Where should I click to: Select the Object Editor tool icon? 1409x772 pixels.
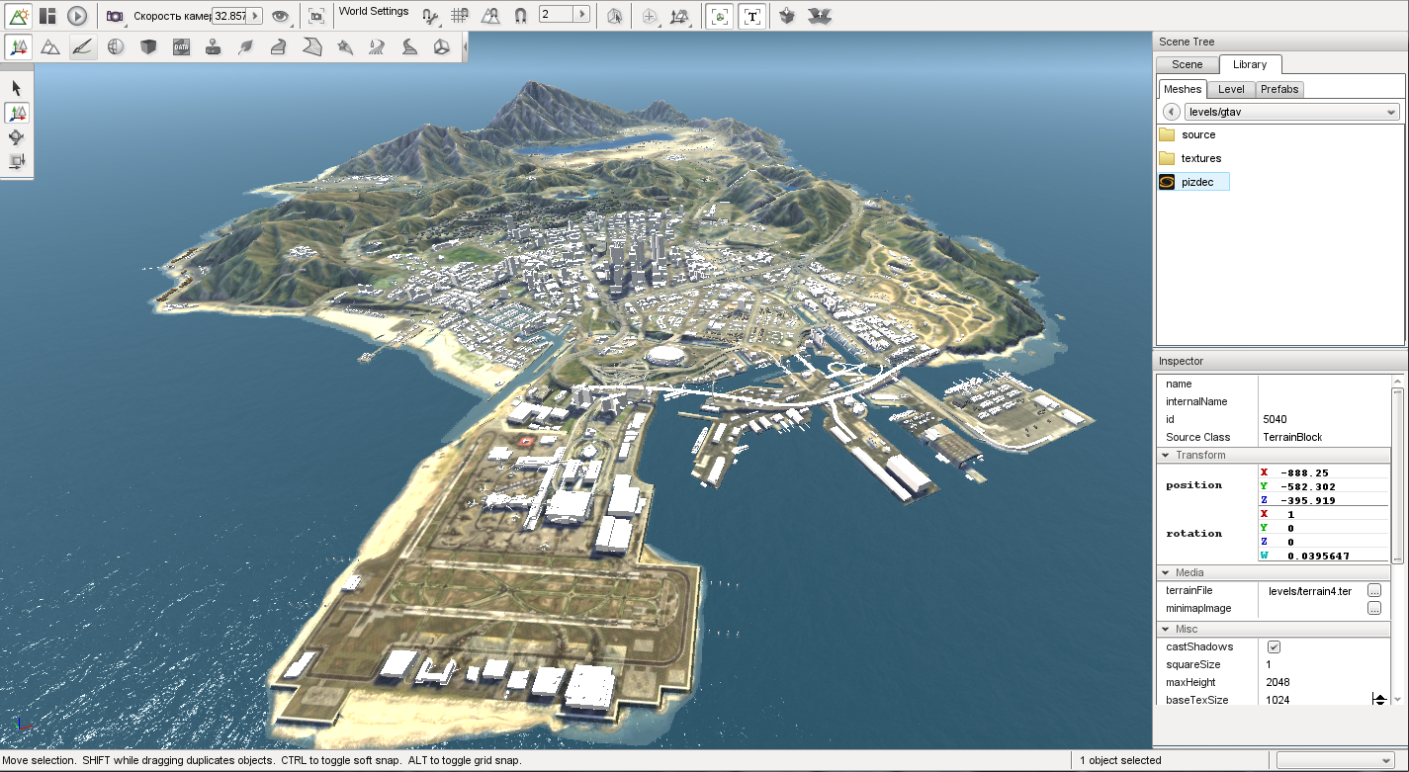19,46
